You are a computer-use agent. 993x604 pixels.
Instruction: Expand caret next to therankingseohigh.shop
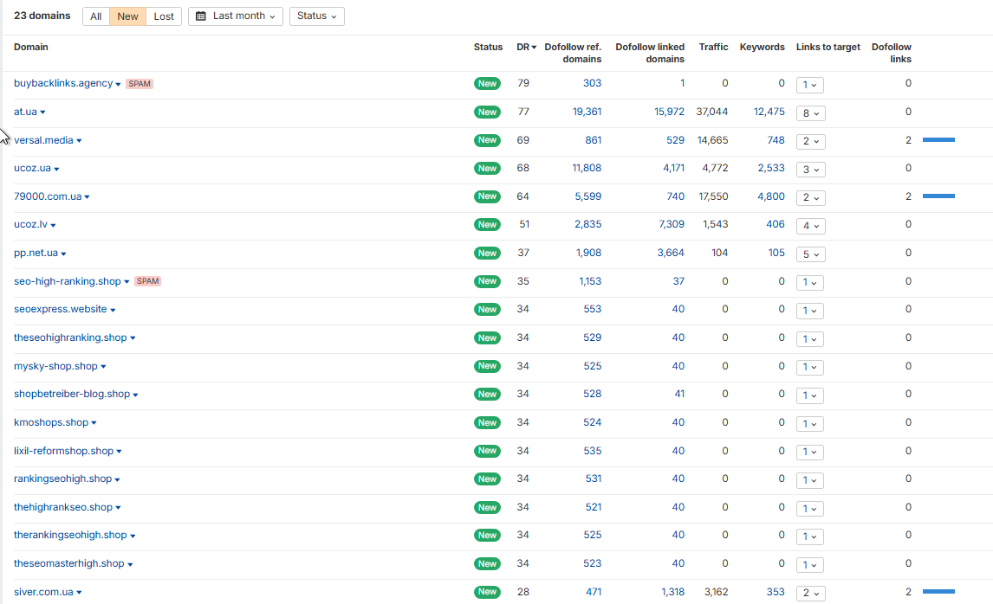tap(133, 536)
